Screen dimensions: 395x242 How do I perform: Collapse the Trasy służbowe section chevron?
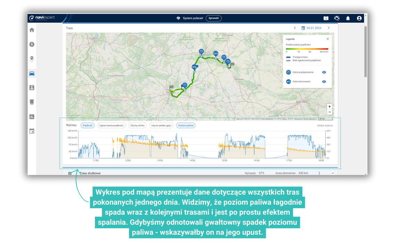click(x=333, y=173)
